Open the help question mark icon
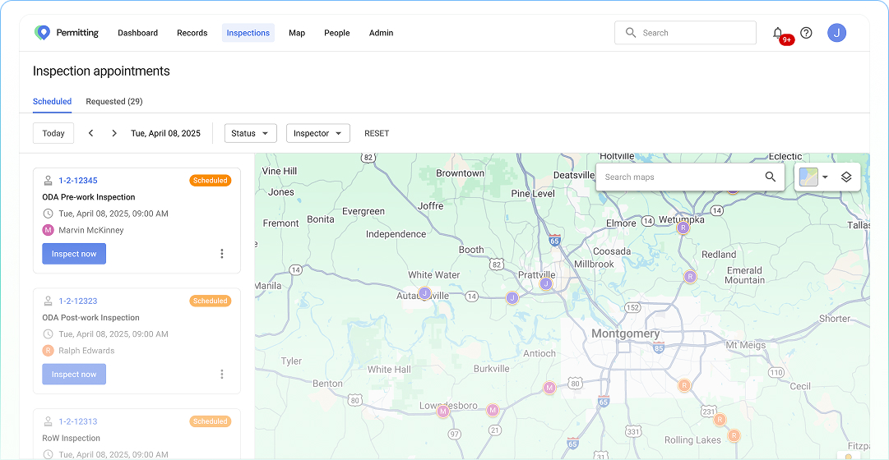 pyautogui.click(x=806, y=33)
